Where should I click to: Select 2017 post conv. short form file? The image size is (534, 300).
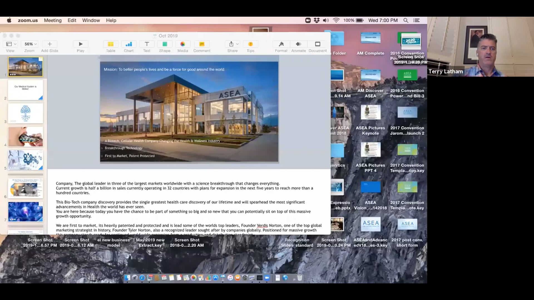pos(407,233)
